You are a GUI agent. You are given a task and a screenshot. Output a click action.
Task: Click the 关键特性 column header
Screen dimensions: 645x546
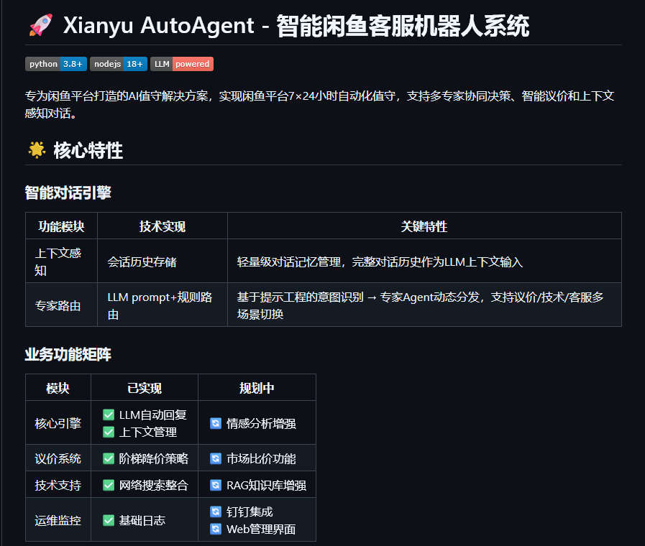tap(424, 226)
